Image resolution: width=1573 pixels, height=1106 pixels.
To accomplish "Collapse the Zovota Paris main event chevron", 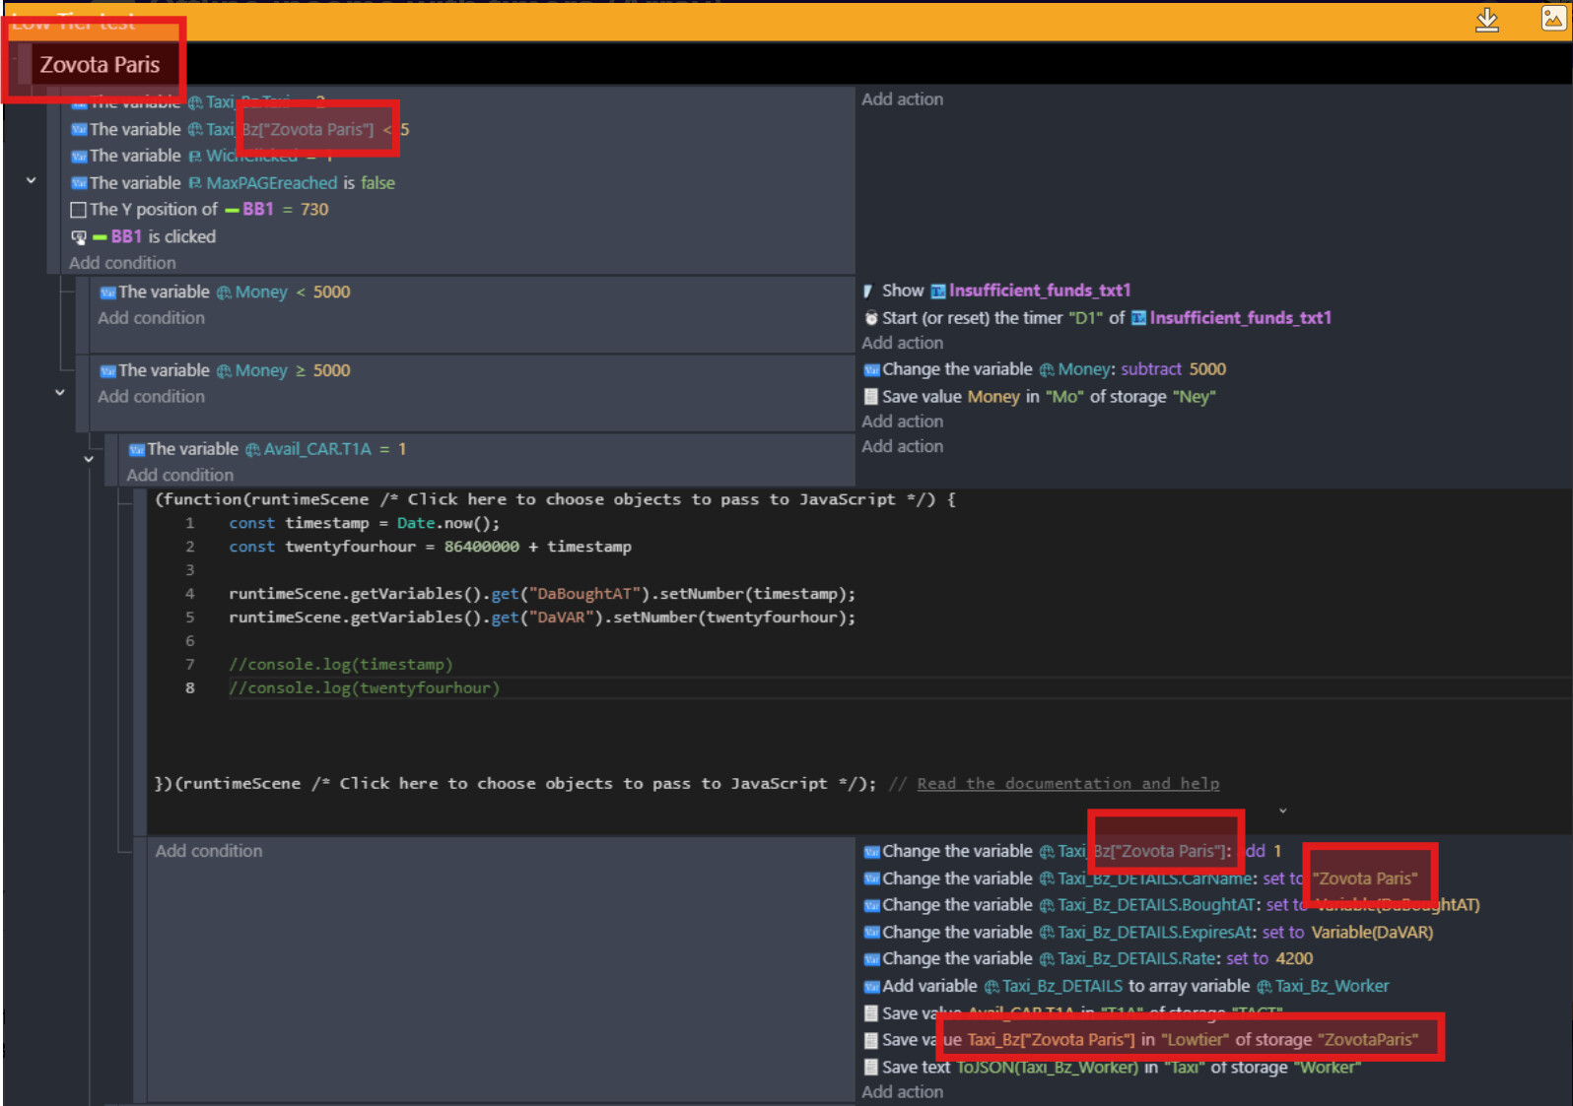I will point(31,181).
